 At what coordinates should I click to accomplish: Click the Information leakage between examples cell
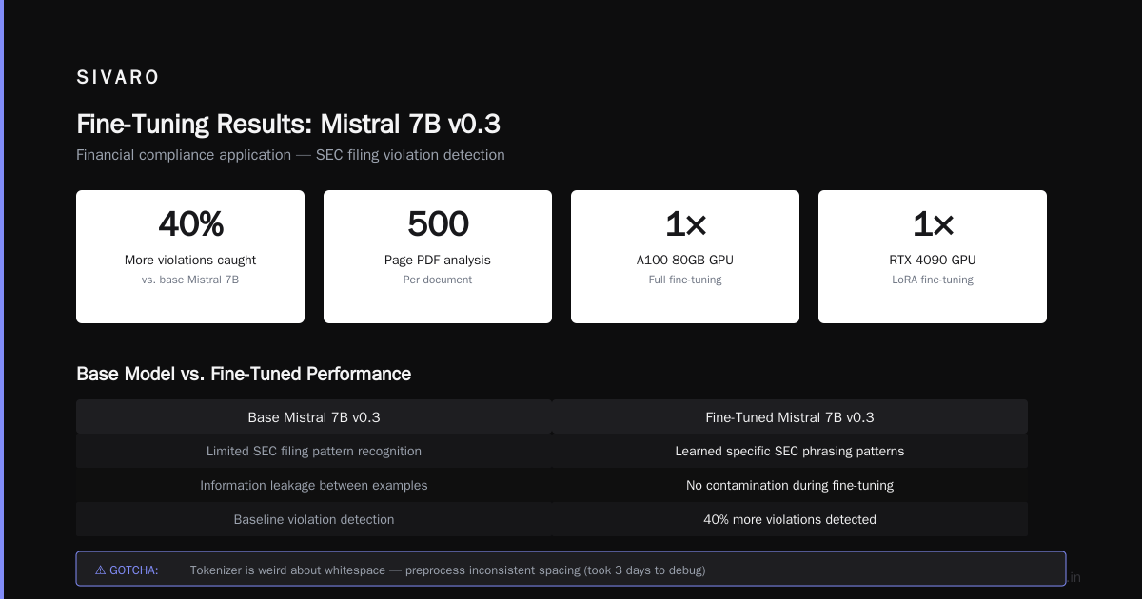click(314, 485)
